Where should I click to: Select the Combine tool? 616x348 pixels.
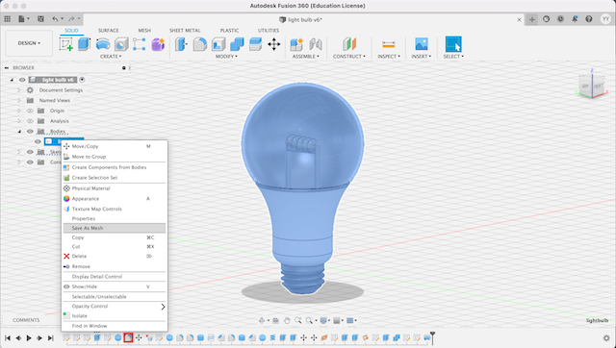(x=237, y=44)
